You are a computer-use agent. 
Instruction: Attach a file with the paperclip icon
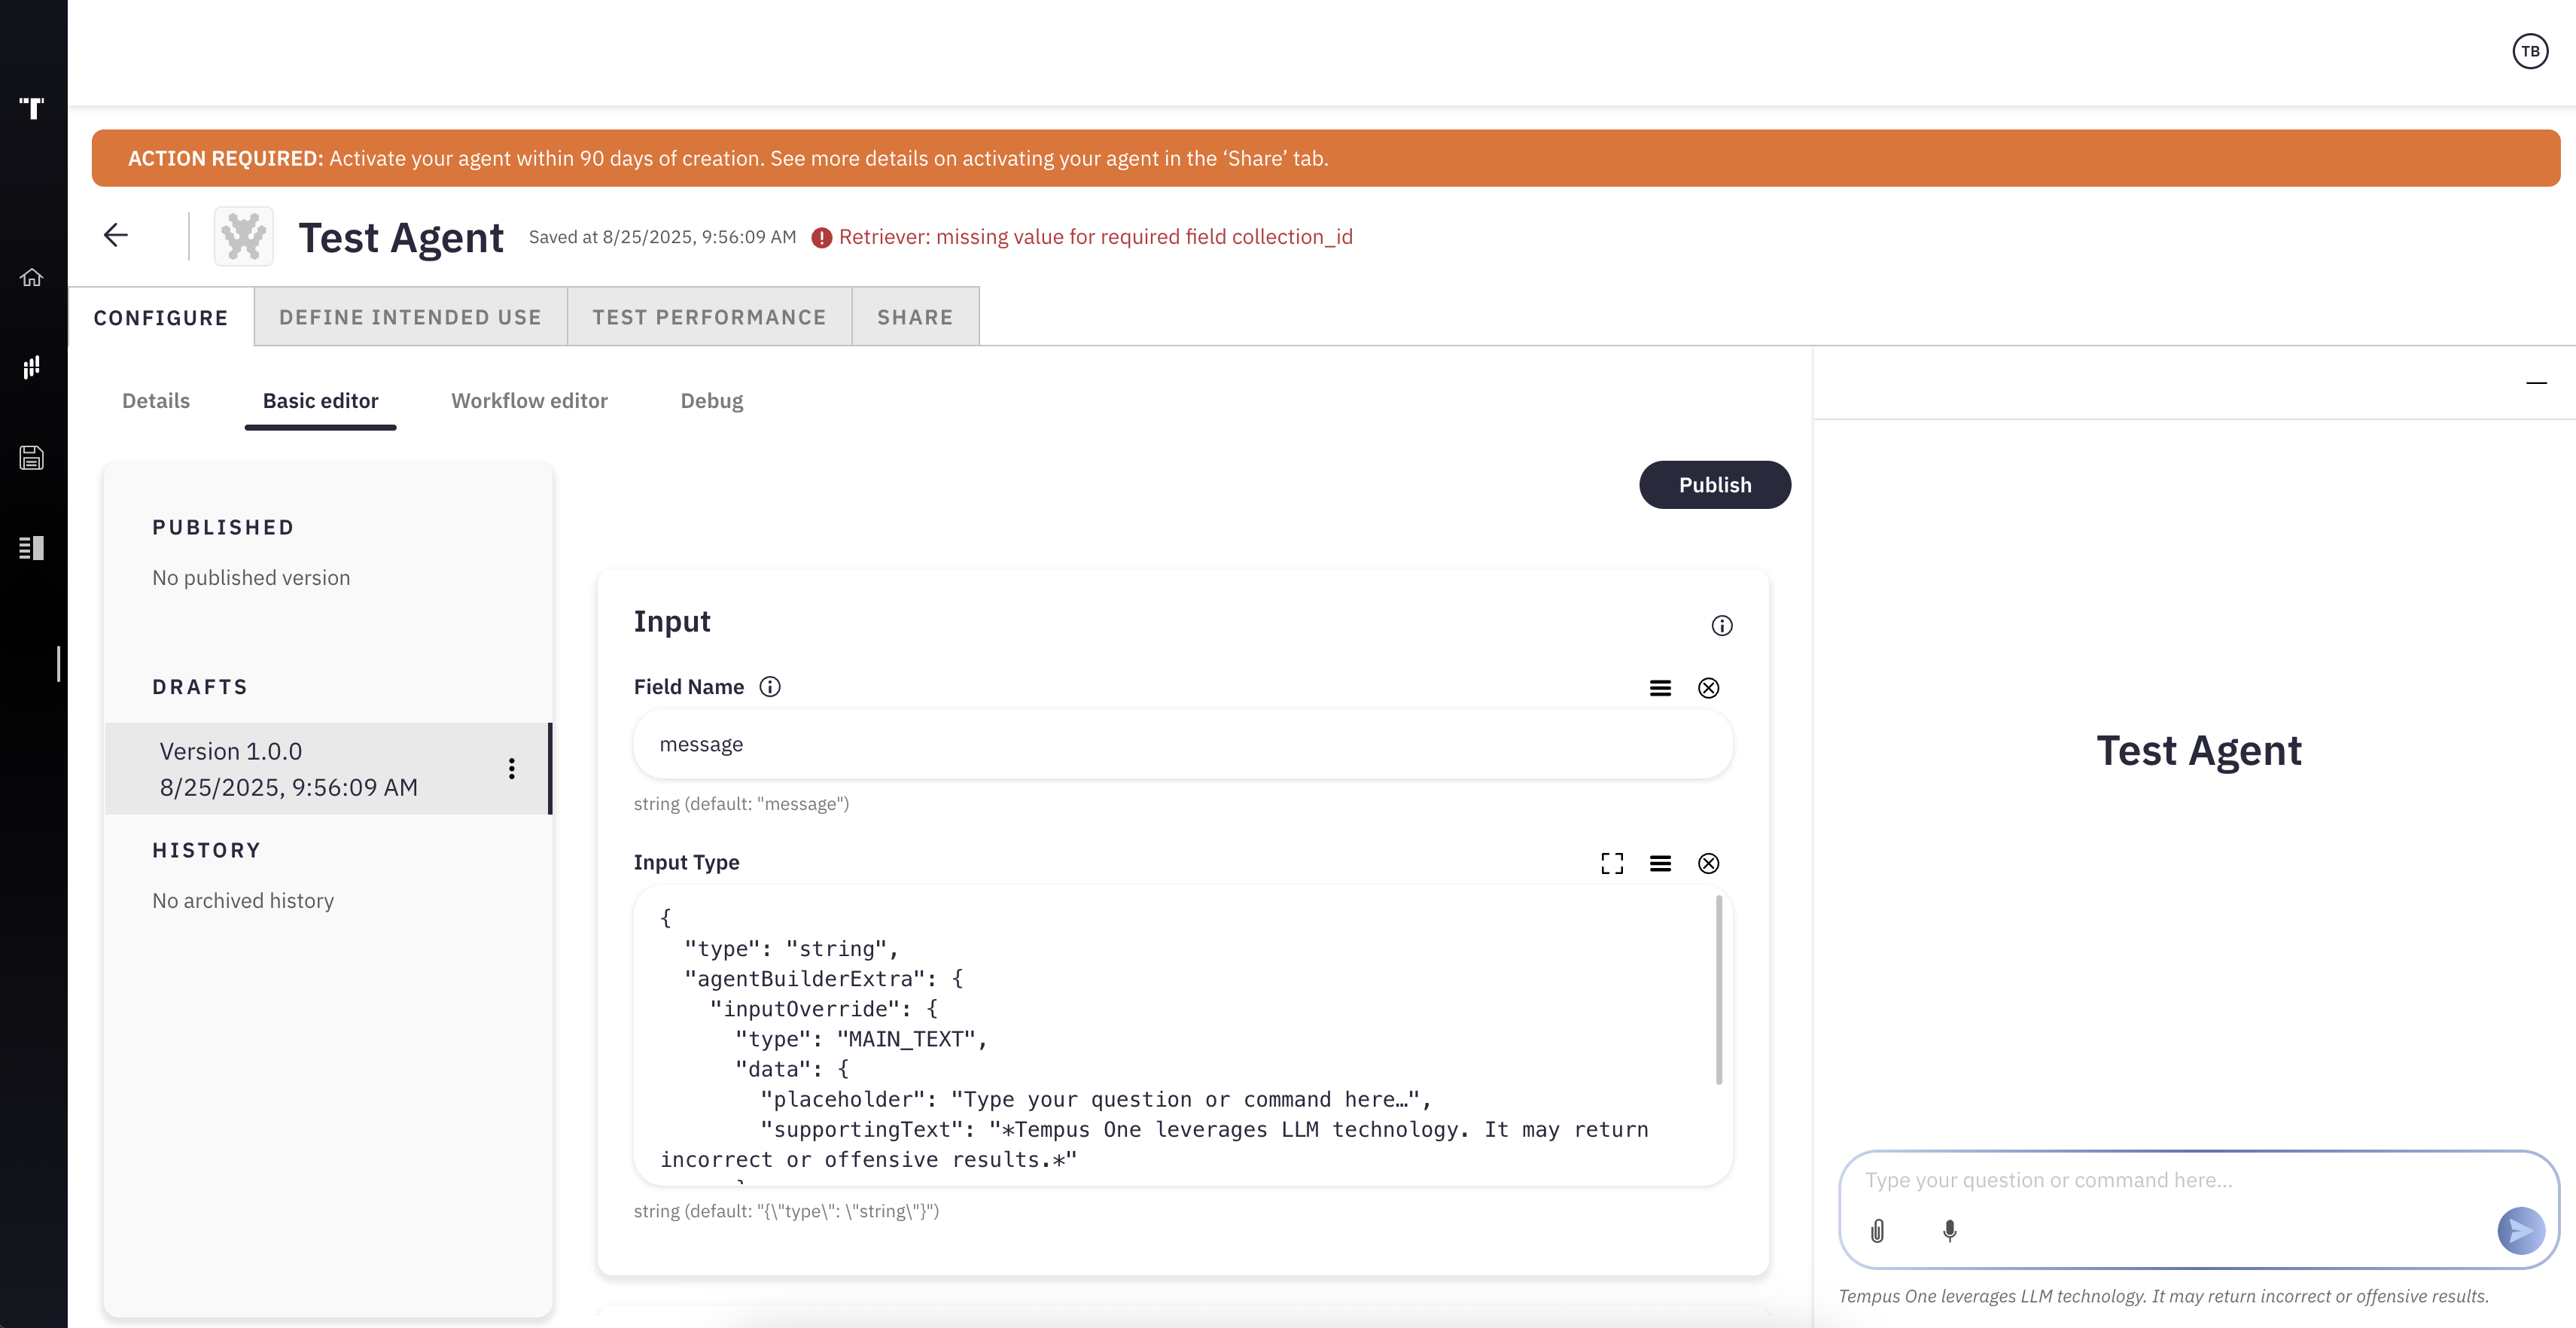(1878, 1231)
